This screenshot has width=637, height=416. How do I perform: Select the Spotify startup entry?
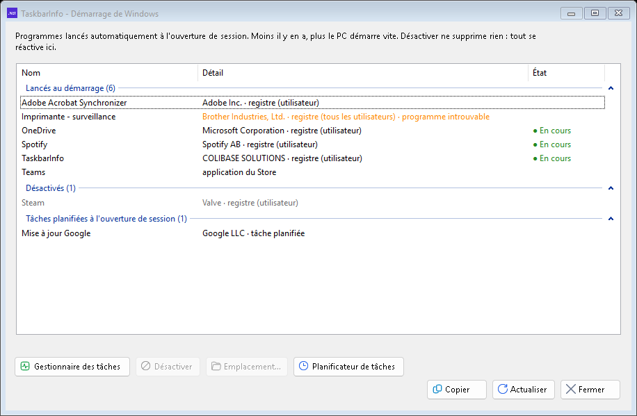click(312, 144)
